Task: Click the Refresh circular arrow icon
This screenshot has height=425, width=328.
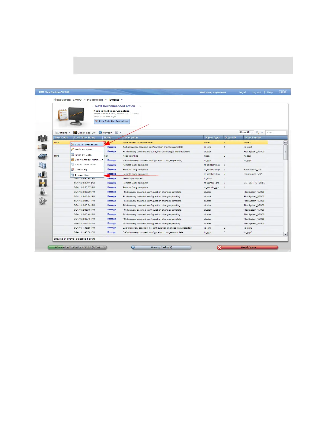Action: [100, 133]
